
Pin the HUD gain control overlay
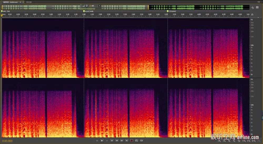pyautogui.click(x=99, y=6)
